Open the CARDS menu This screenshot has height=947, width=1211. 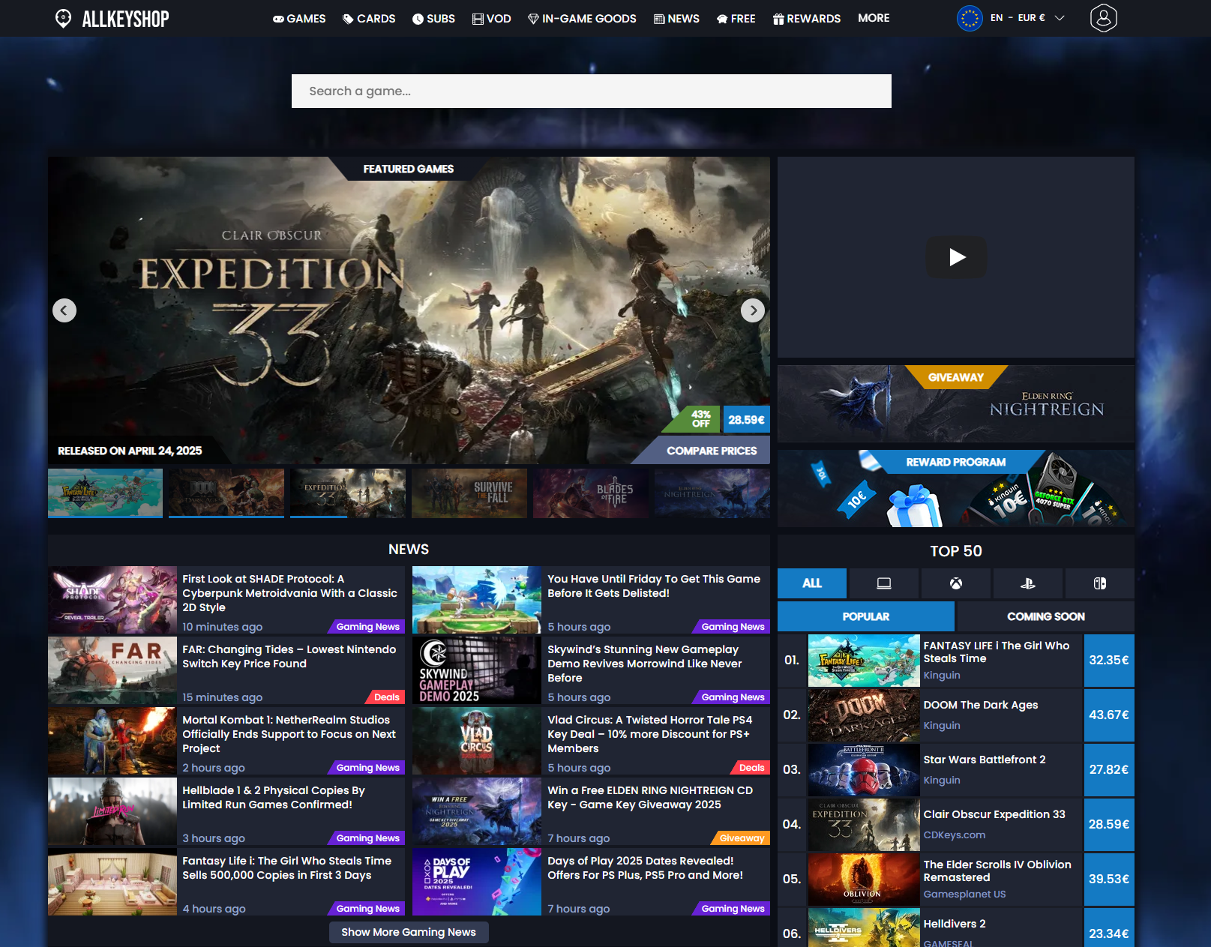pyautogui.click(x=369, y=19)
